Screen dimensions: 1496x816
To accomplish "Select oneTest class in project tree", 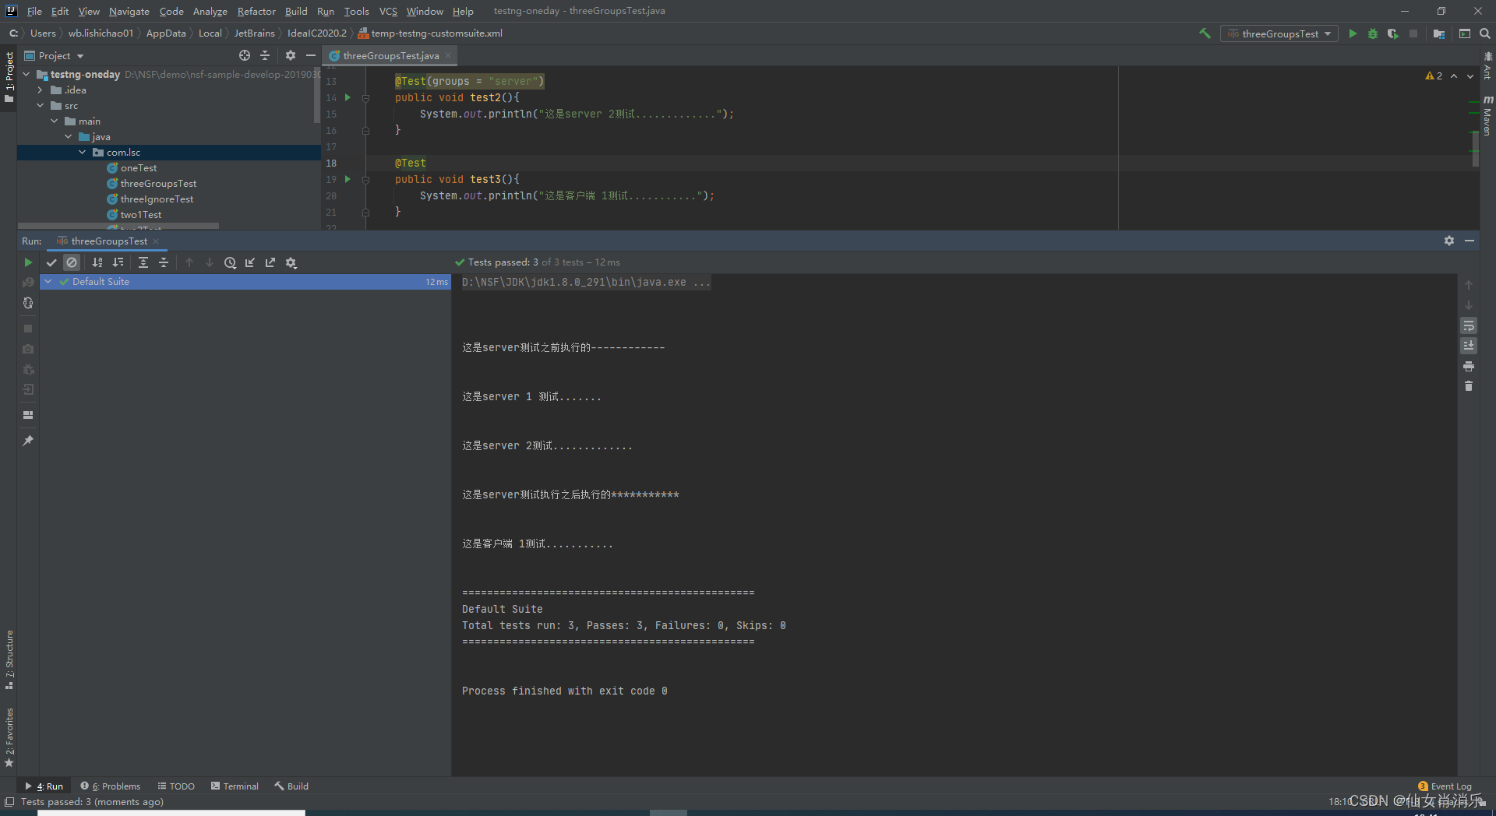I will pyautogui.click(x=138, y=167).
